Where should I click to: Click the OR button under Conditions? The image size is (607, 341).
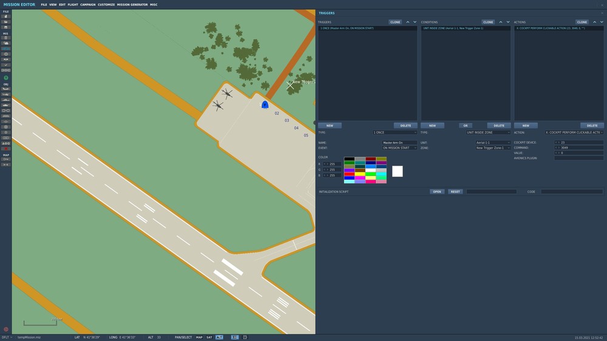coord(465,126)
